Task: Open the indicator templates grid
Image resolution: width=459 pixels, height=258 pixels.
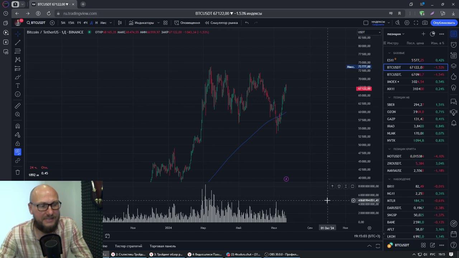Action: pos(165,23)
